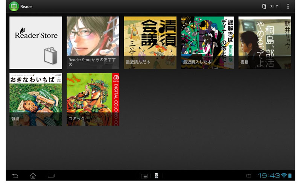Viewport: 301px width, 188px height.
Task: Tap the recent apps button
Action: point(51,176)
